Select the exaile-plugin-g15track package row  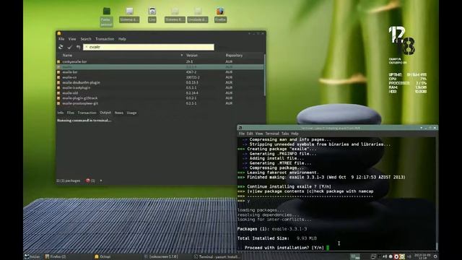[160, 98]
